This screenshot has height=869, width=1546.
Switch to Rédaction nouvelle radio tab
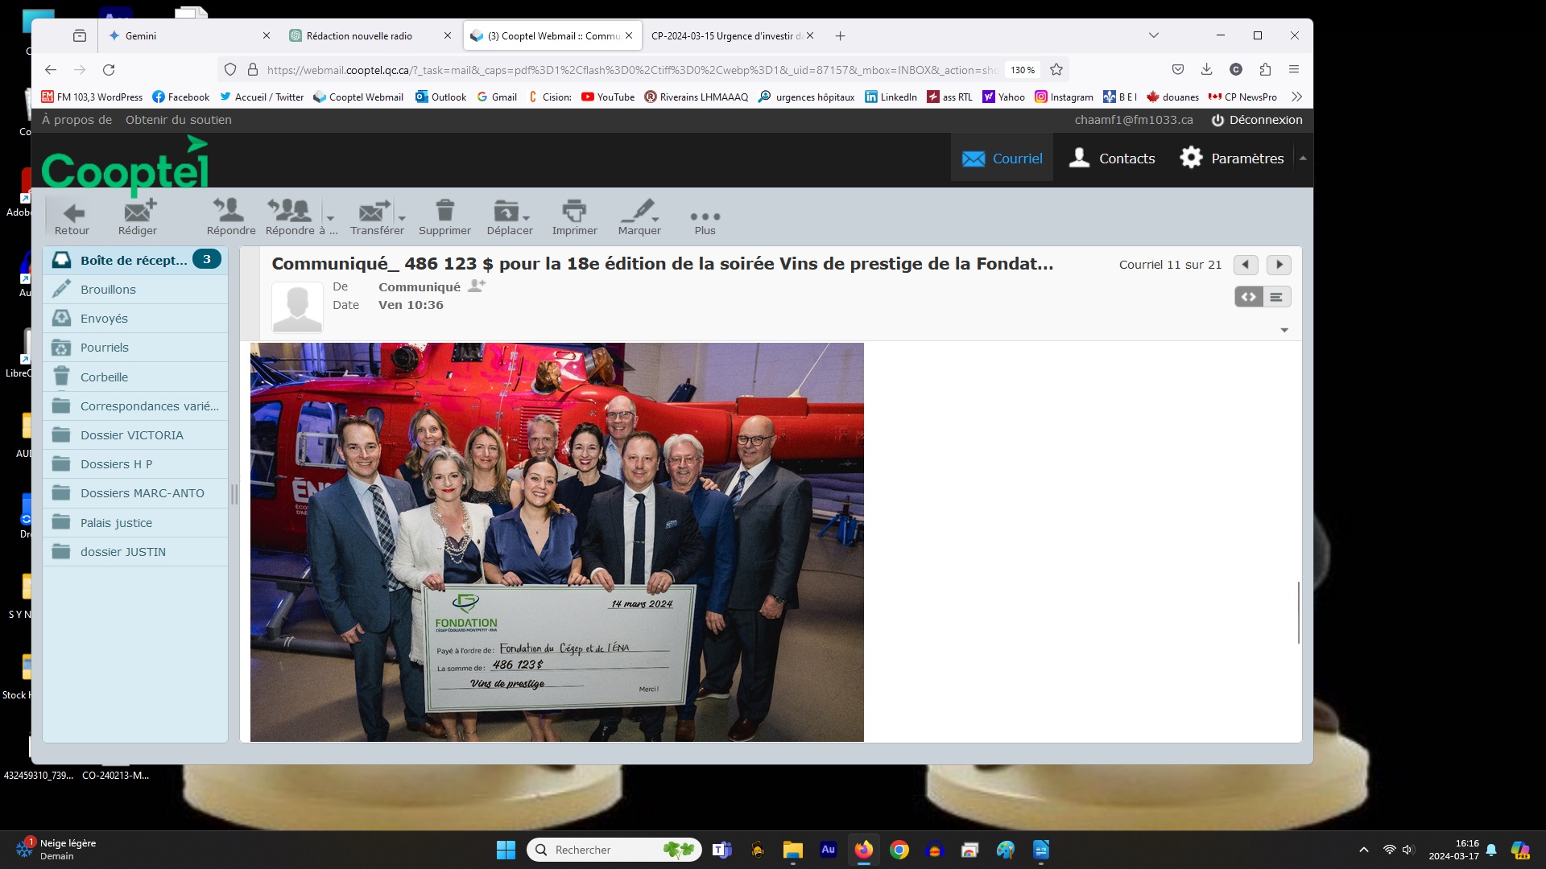[x=359, y=36]
